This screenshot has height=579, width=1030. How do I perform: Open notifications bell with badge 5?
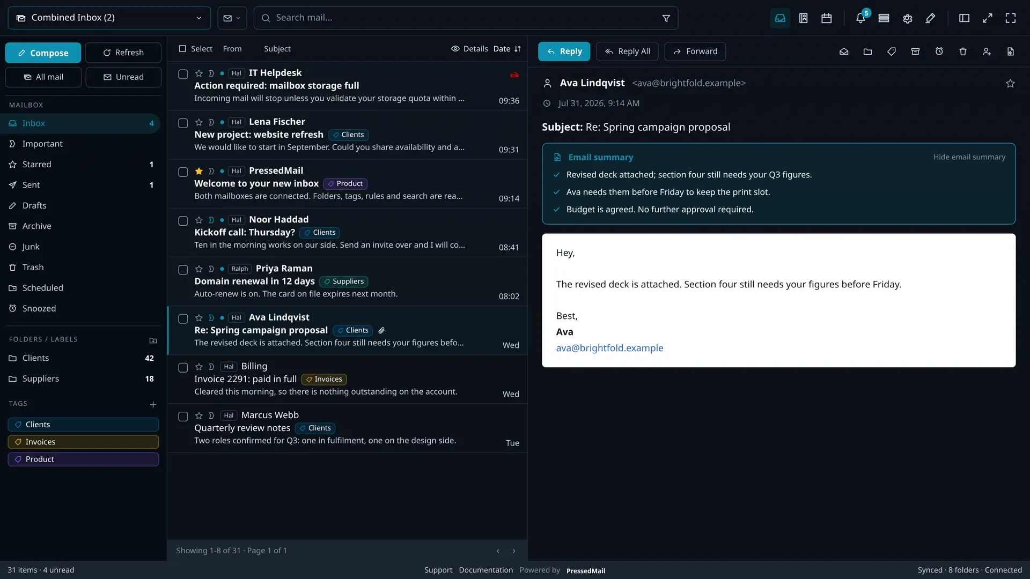pos(860,18)
